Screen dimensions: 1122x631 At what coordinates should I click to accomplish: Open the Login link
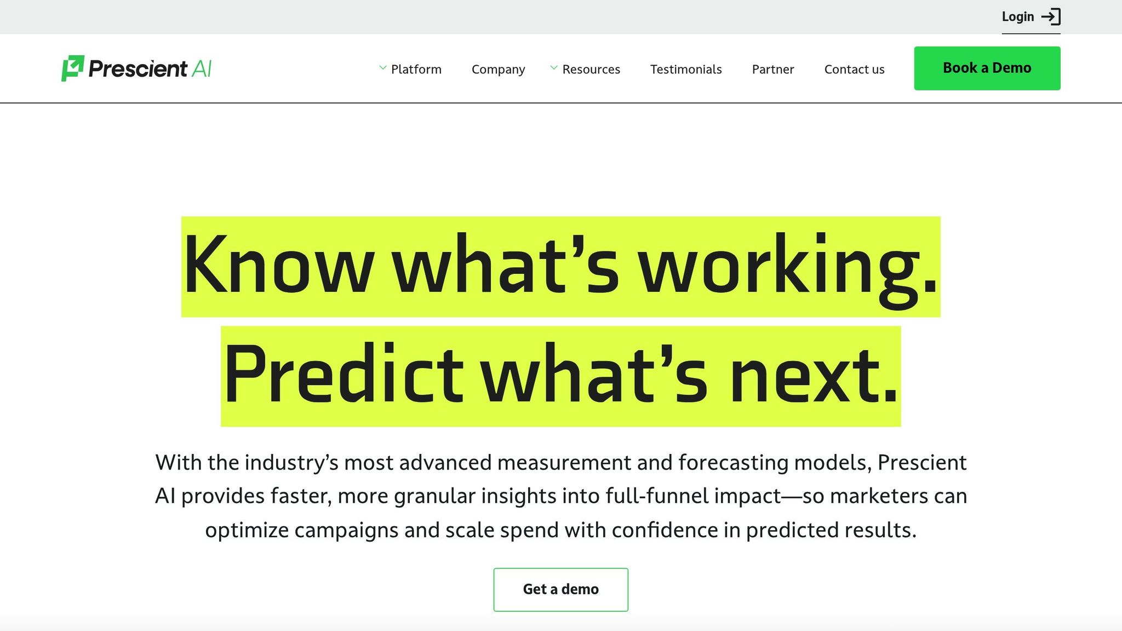coord(1018,16)
